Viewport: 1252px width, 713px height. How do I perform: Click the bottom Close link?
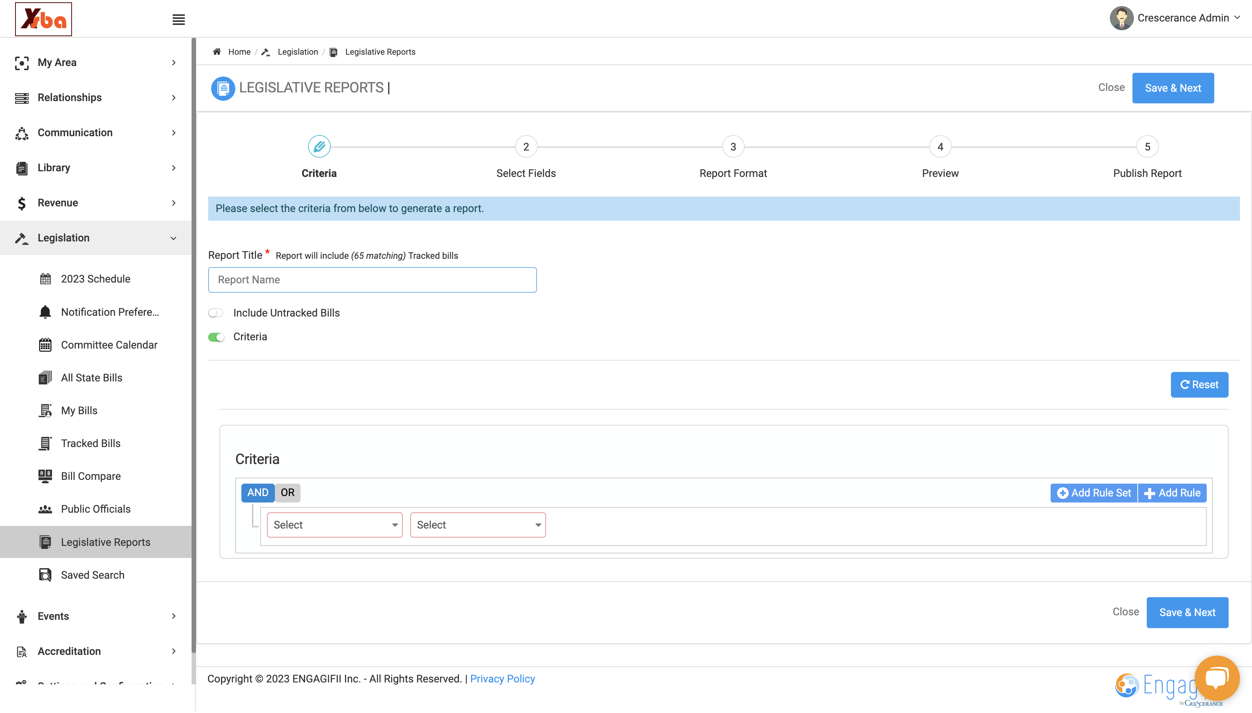pyautogui.click(x=1126, y=612)
